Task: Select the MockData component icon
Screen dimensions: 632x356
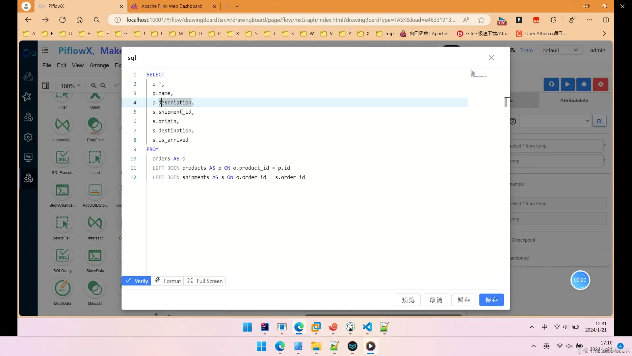Action: point(62,288)
